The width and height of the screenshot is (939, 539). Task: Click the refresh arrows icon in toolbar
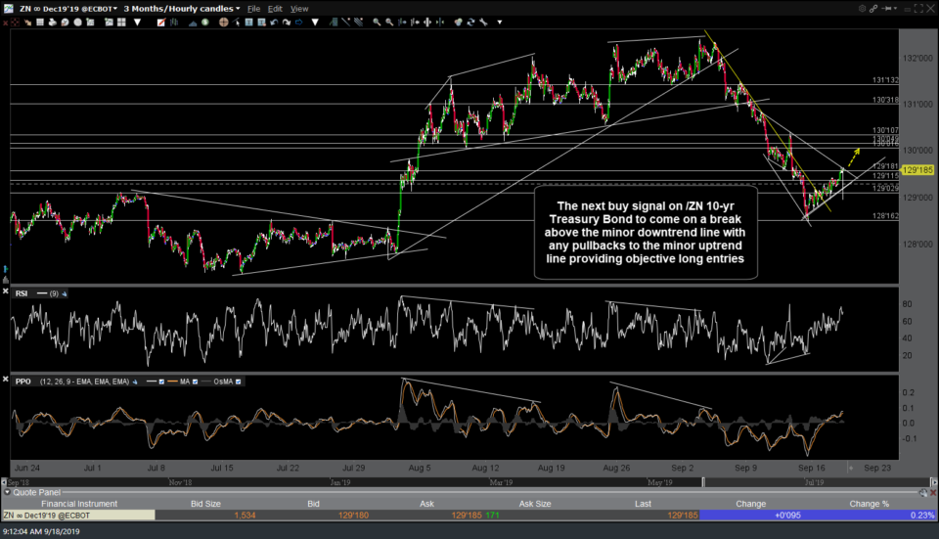(470, 22)
